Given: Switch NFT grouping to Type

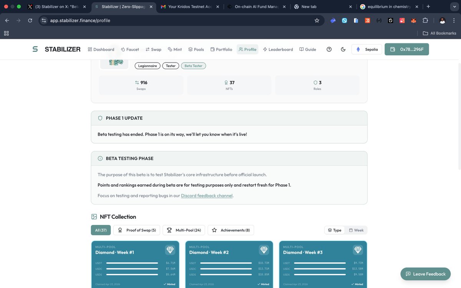Looking at the screenshot, I should 335,230.
